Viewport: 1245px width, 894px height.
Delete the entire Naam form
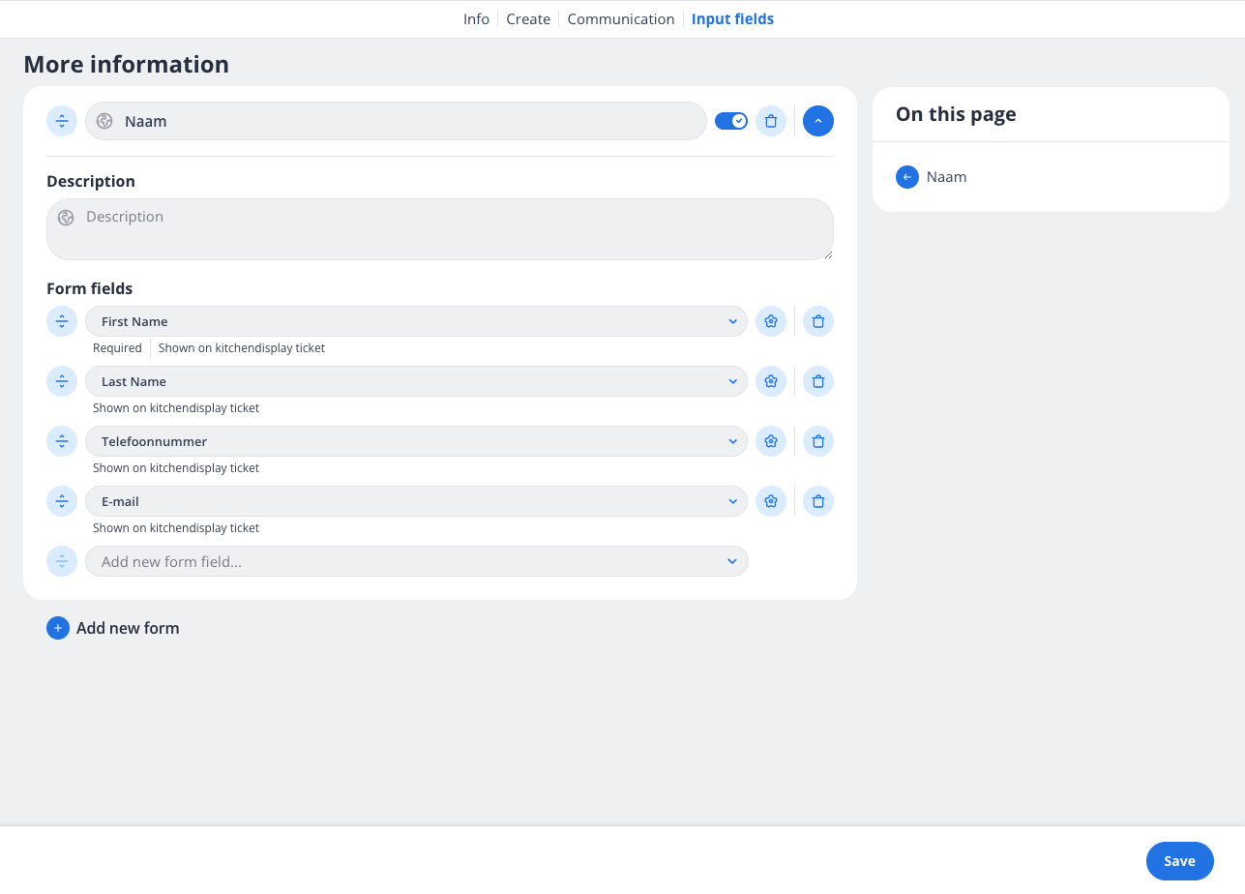tap(771, 120)
